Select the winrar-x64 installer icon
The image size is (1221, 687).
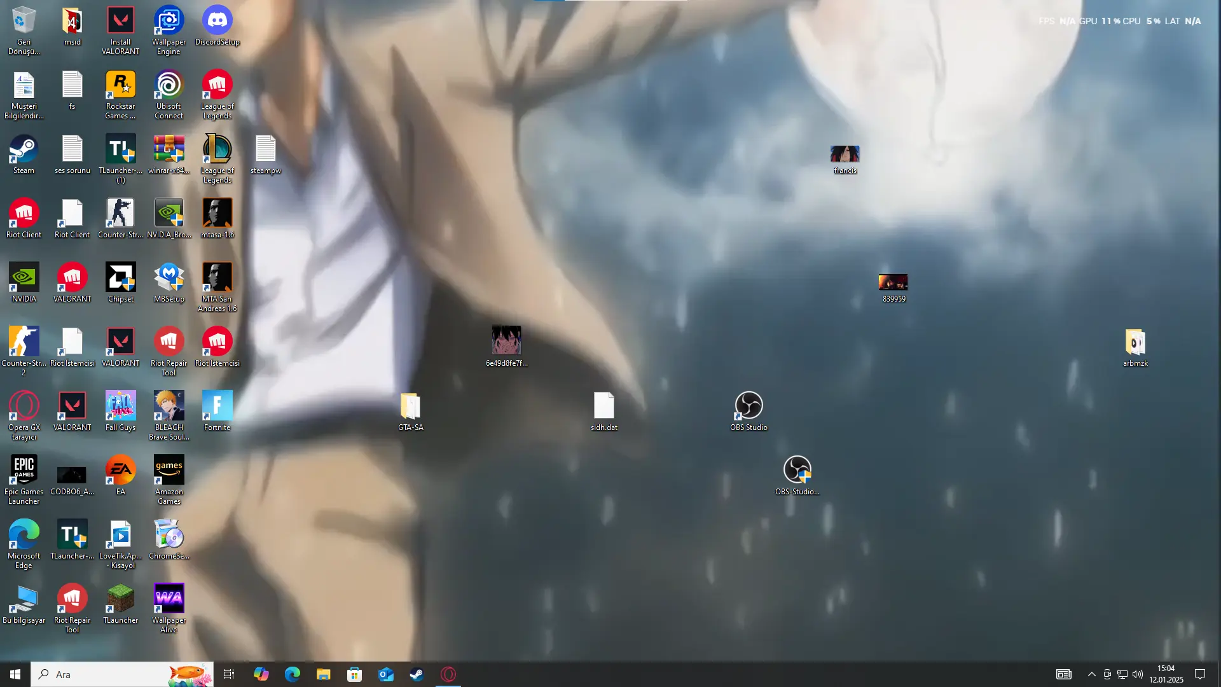pyautogui.click(x=169, y=155)
